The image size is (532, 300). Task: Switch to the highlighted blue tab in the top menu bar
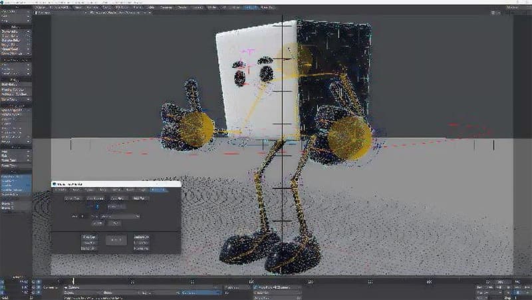click(251, 7)
